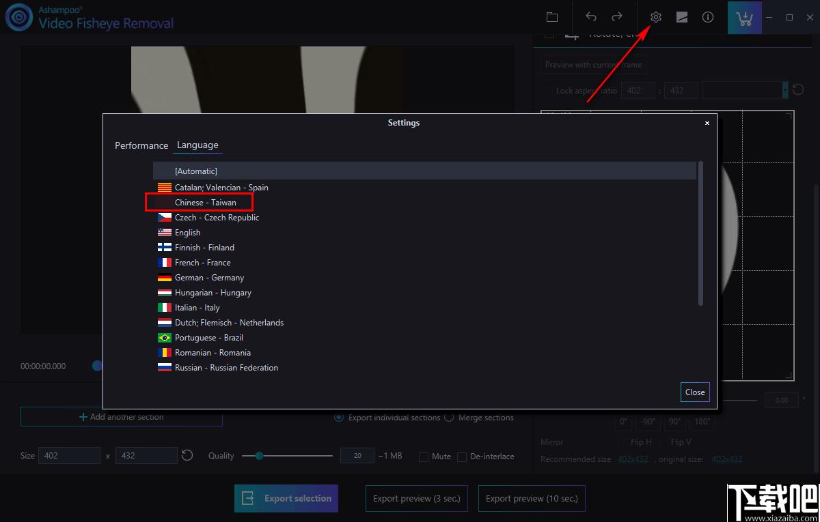Click the redo arrow icon
The width and height of the screenshot is (820, 522).
(x=616, y=17)
